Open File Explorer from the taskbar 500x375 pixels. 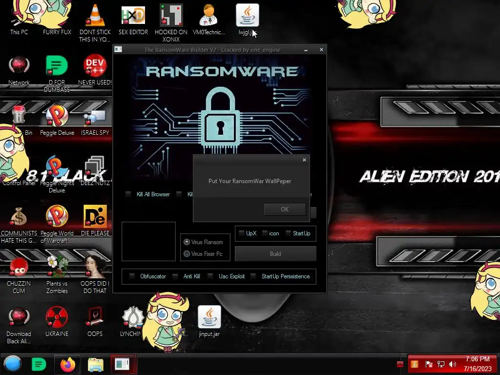pyautogui.click(x=95, y=364)
